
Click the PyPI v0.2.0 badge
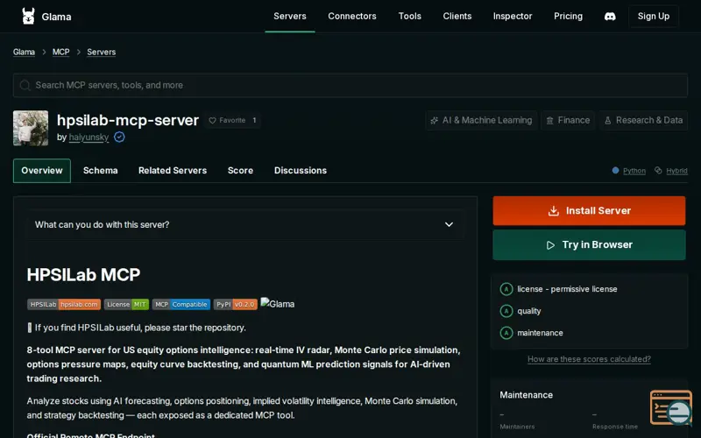click(236, 304)
